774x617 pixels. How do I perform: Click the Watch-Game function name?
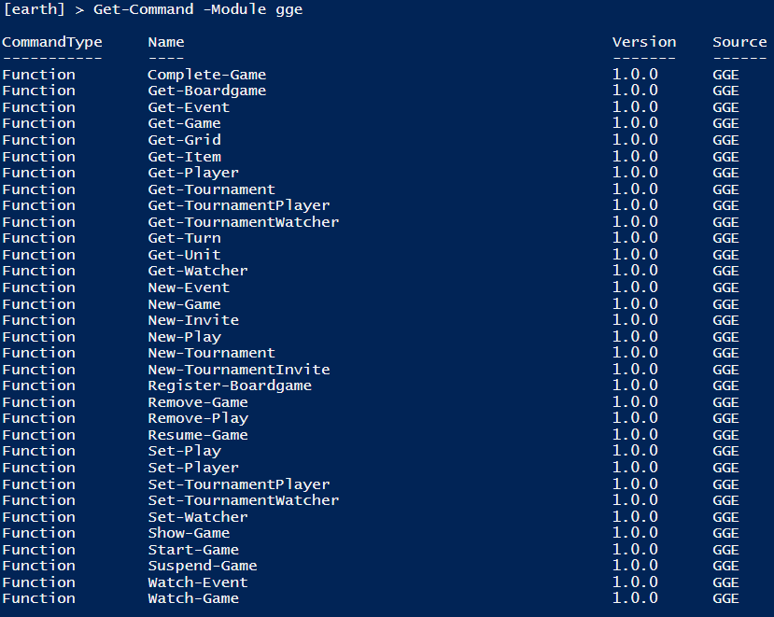[193, 598]
